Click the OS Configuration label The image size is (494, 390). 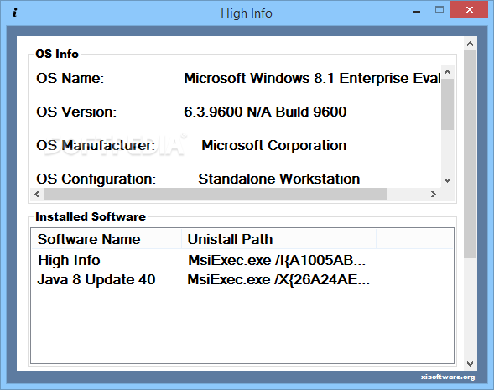96,179
